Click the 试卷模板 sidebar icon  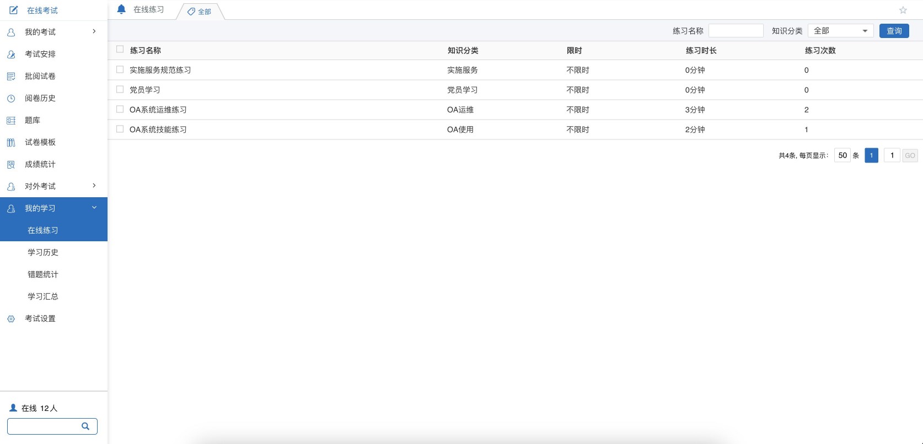(11, 142)
